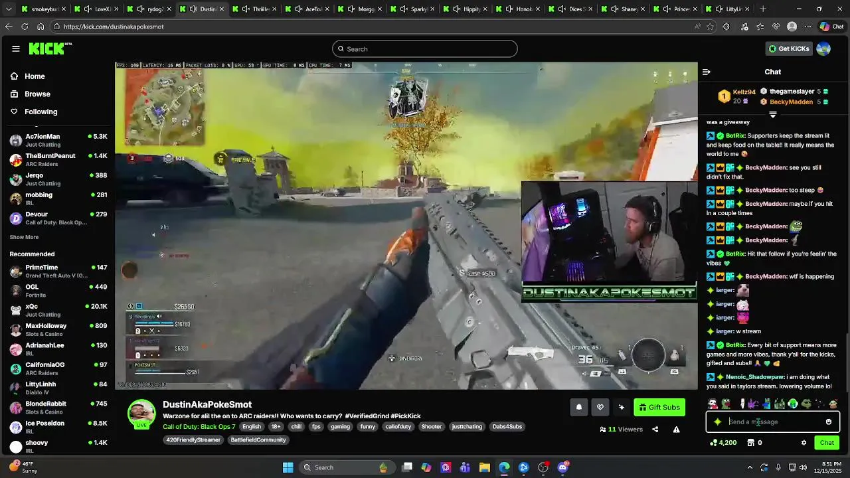This screenshot has width=850, height=478.
Task: Click the 4,200 channel points icon
Action: point(723,443)
